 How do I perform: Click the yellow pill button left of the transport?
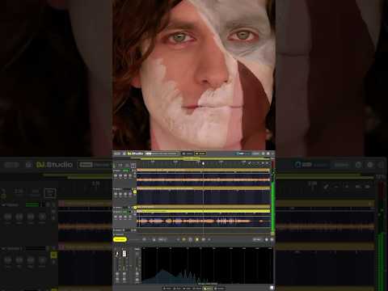click(120, 239)
